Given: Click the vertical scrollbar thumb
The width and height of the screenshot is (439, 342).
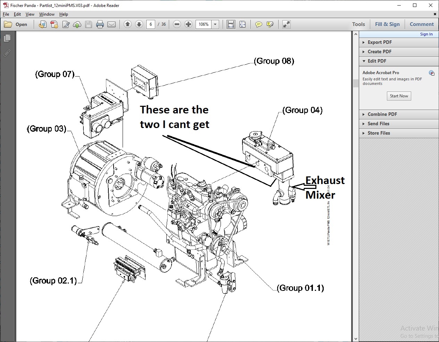Looking at the screenshot, I should 356,83.
